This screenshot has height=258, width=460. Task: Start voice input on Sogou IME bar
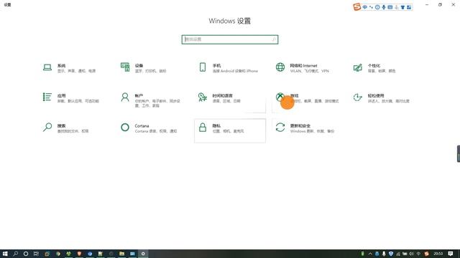pos(384,7)
